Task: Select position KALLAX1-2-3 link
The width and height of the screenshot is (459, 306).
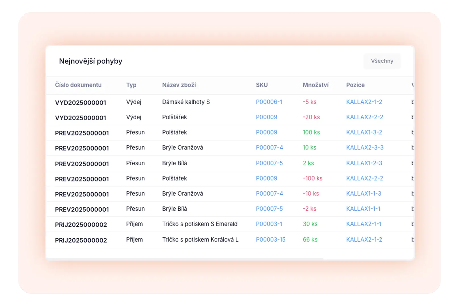Action: pyautogui.click(x=364, y=163)
